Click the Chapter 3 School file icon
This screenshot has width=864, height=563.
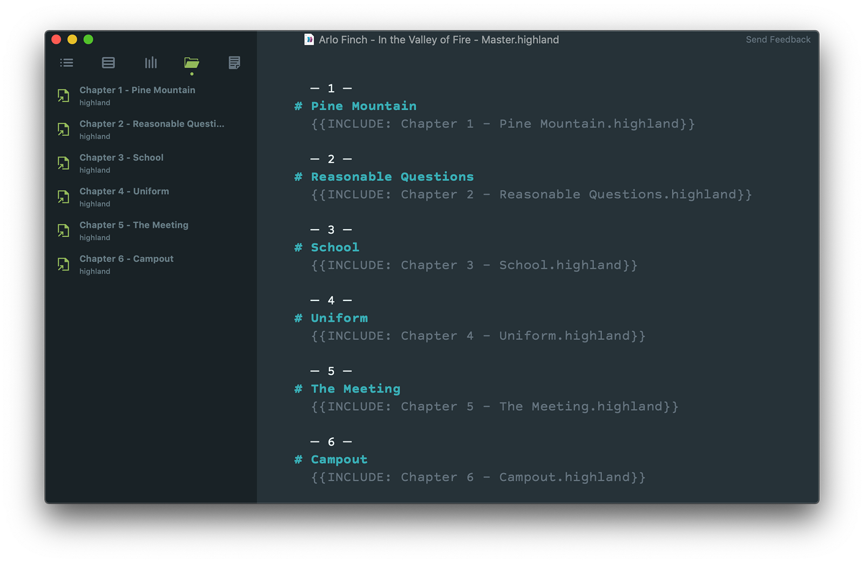64,163
